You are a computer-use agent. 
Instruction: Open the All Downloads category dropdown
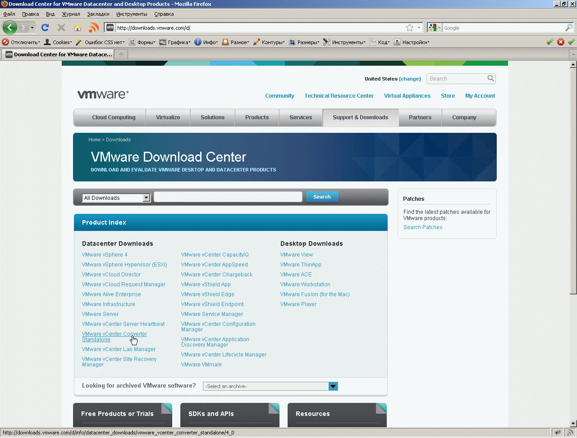(116, 198)
